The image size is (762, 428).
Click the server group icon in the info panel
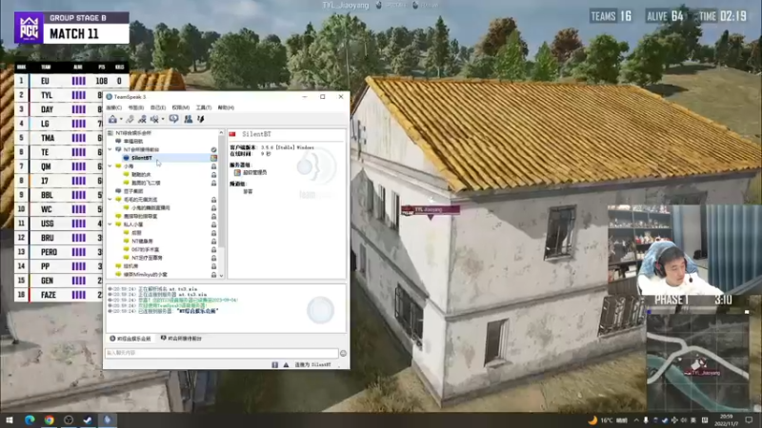pyautogui.click(x=237, y=172)
